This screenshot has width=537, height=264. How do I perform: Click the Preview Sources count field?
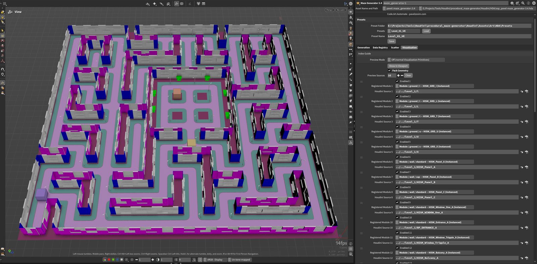[x=392, y=75]
